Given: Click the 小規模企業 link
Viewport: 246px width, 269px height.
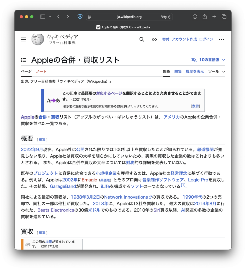Looking at the screenshot, I should (x=106, y=173).
